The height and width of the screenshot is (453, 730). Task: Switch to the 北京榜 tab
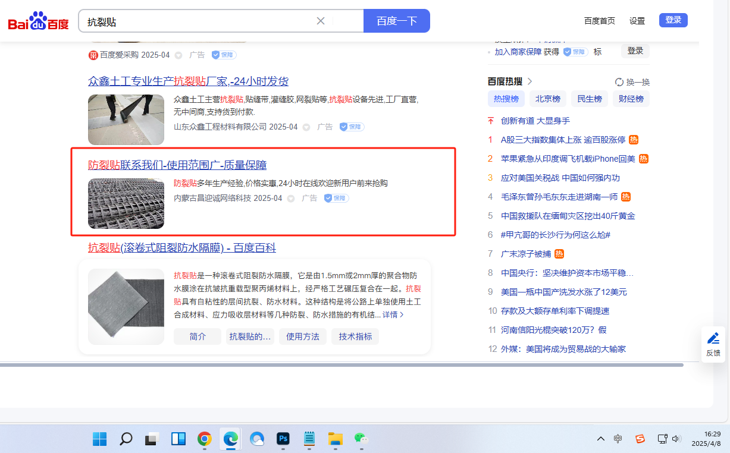pos(547,99)
